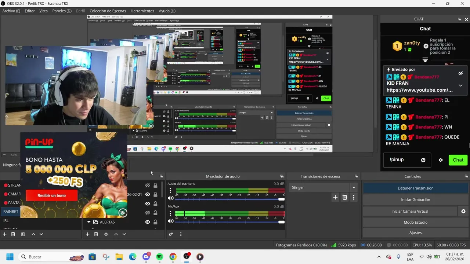Move source up in the Sources toolbar

(x=116, y=234)
